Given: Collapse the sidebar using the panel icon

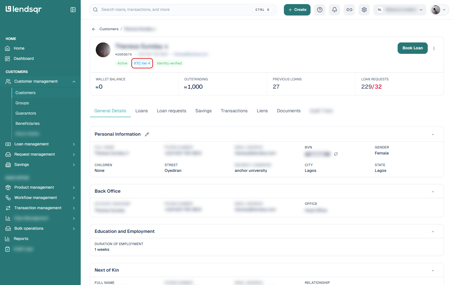Looking at the screenshot, I should [x=73, y=10].
